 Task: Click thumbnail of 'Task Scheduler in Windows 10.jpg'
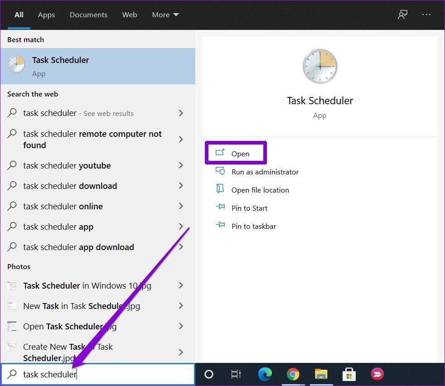12,285
